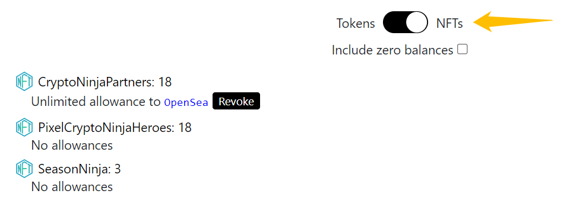Click the black portion of toggle switch

(394, 22)
